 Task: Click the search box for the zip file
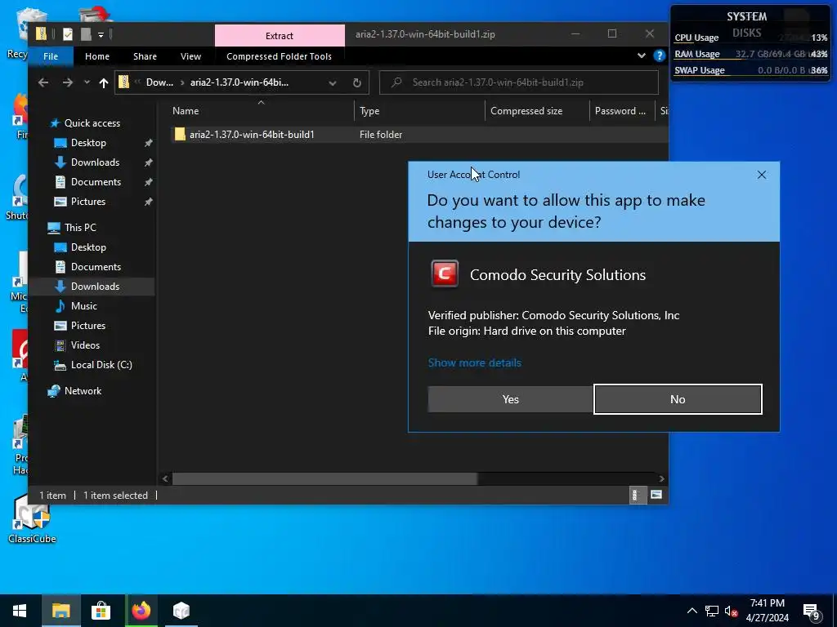(x=518, y=82)
